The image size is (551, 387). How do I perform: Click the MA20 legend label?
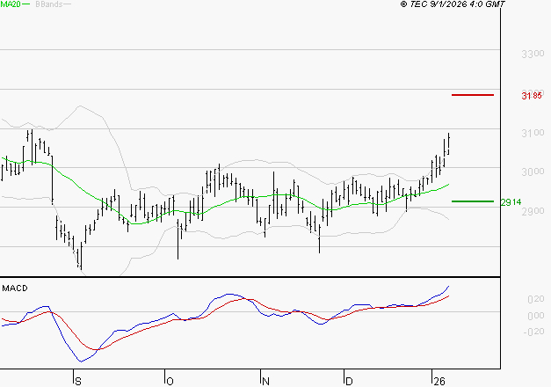pyautogui.click(x=11, y=4)
